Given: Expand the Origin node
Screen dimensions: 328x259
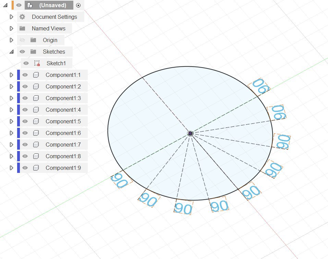Looking at the screenshot, I should tap(12, 40).
